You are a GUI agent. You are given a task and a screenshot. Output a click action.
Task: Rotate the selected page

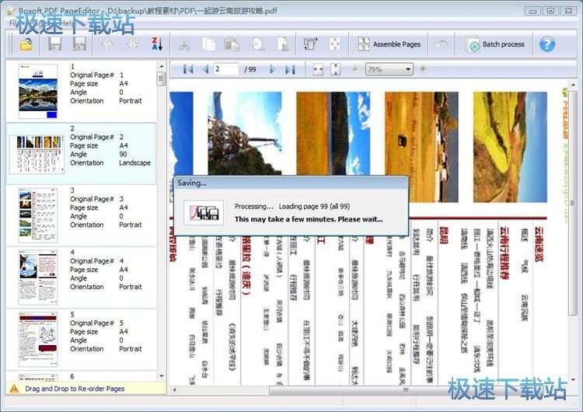click(x=310, y=44)
